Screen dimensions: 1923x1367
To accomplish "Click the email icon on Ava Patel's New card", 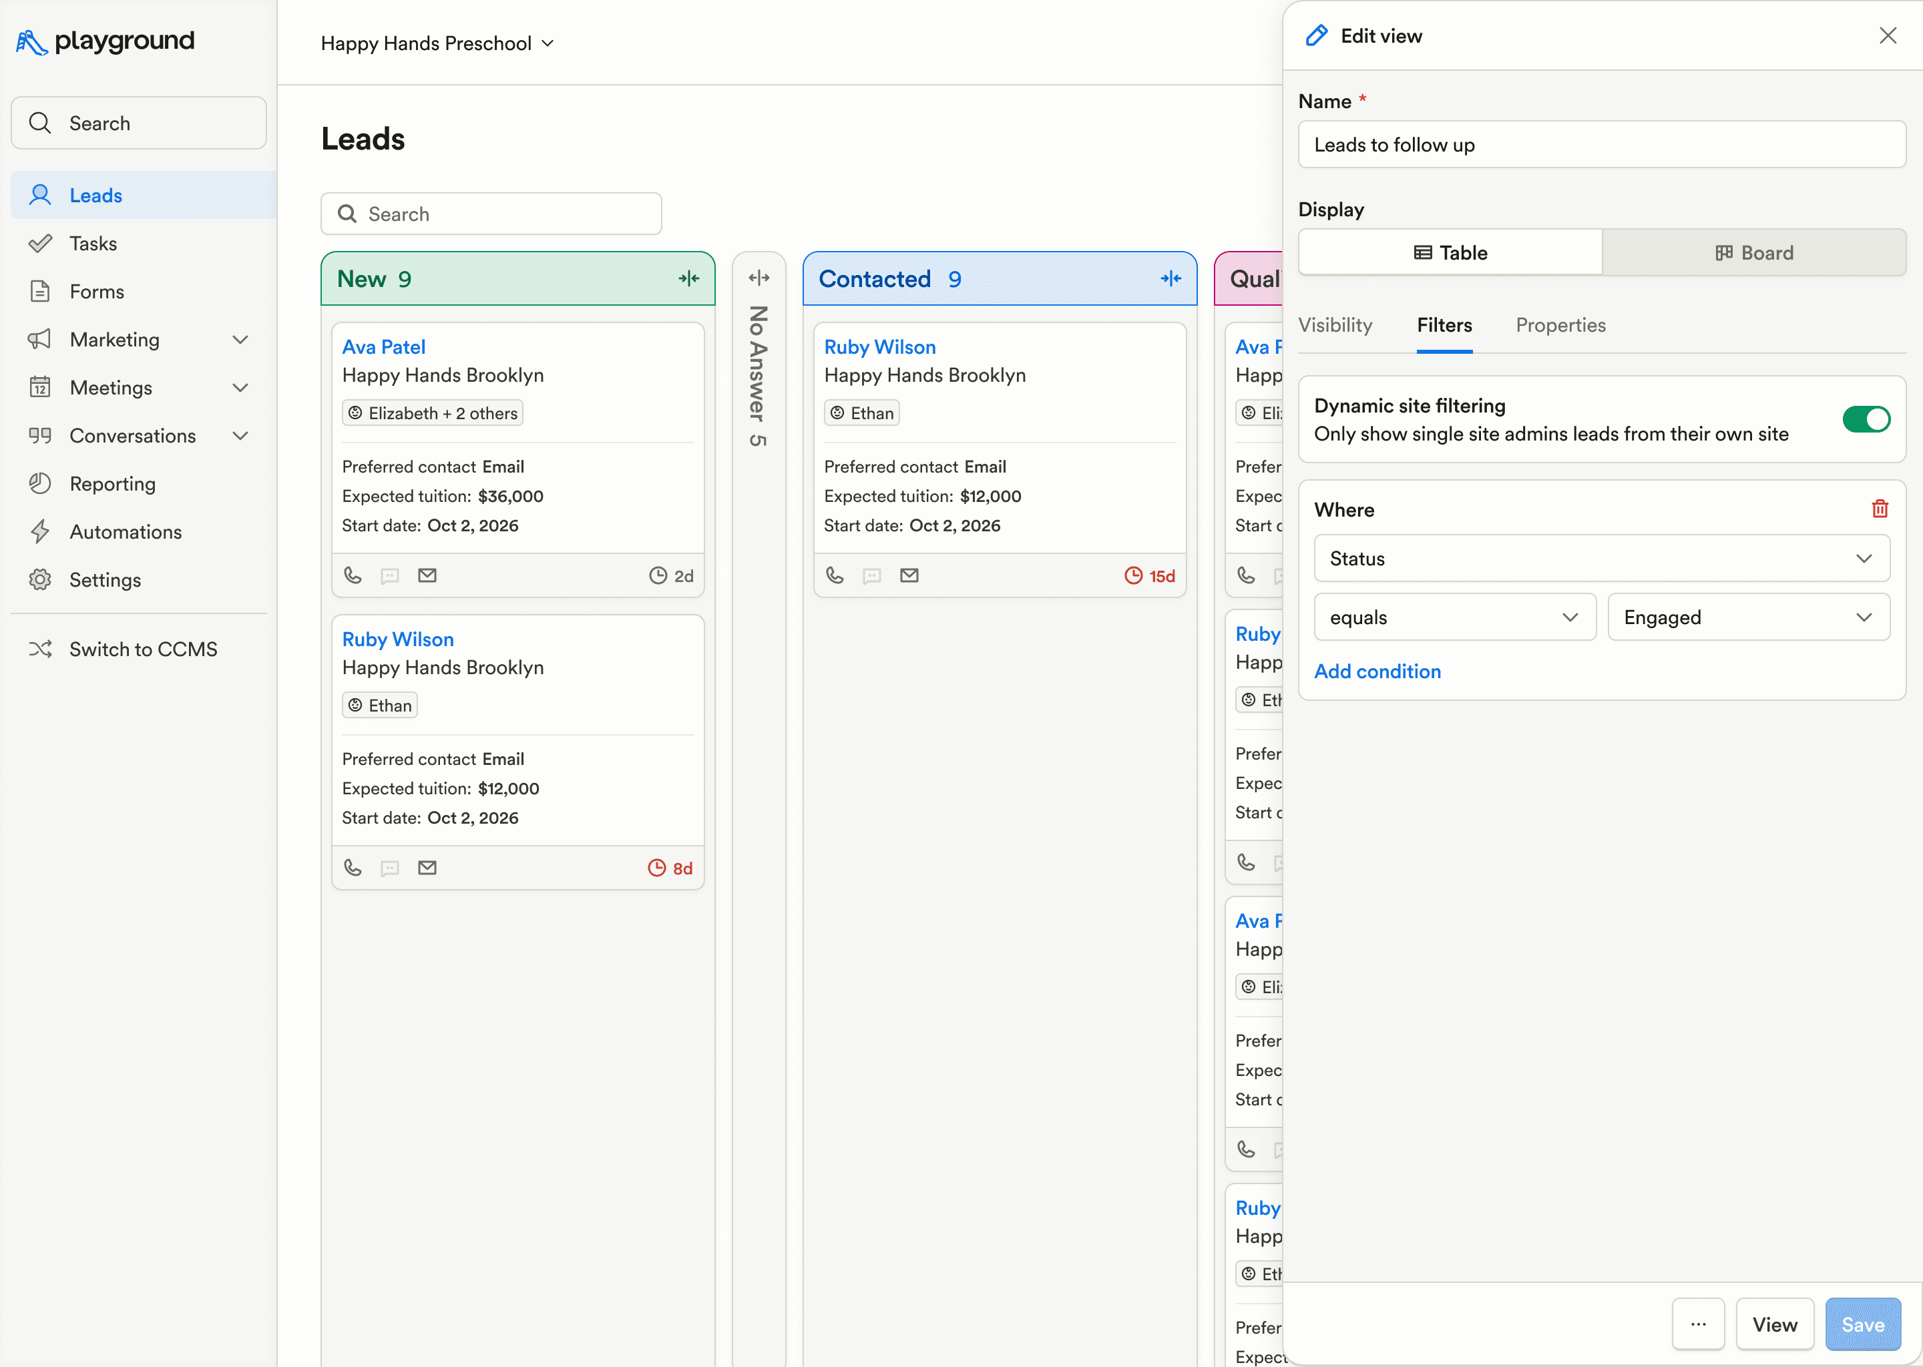I will click(428, 576).
